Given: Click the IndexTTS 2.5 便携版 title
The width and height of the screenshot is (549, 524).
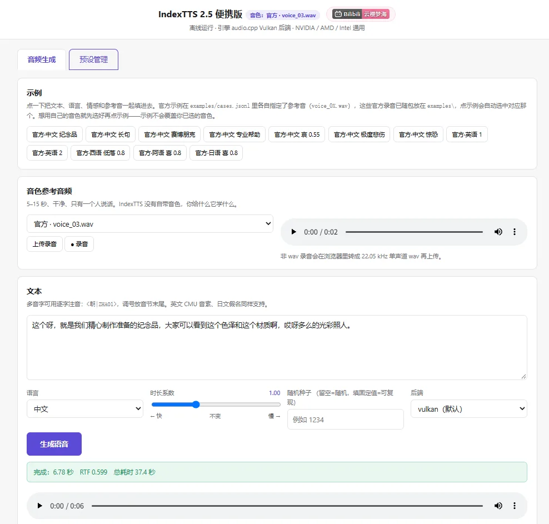Looking at the screenshot, I should [x=200, y=14].
